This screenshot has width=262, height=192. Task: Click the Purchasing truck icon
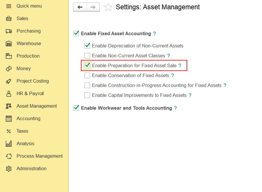[x=9, y=31]
